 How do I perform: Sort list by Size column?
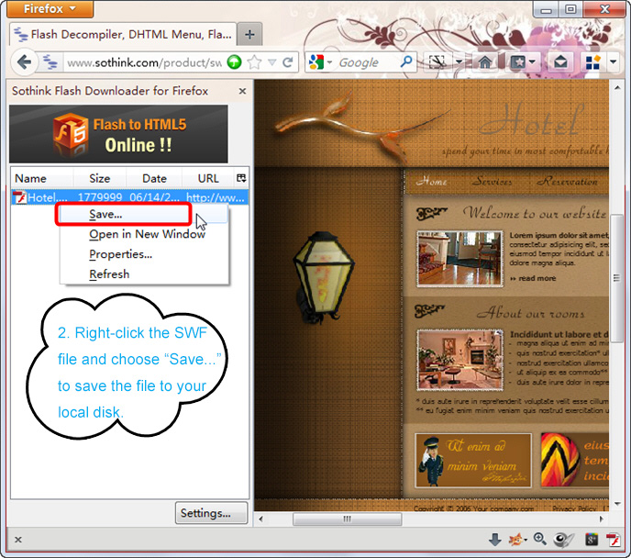100,178
